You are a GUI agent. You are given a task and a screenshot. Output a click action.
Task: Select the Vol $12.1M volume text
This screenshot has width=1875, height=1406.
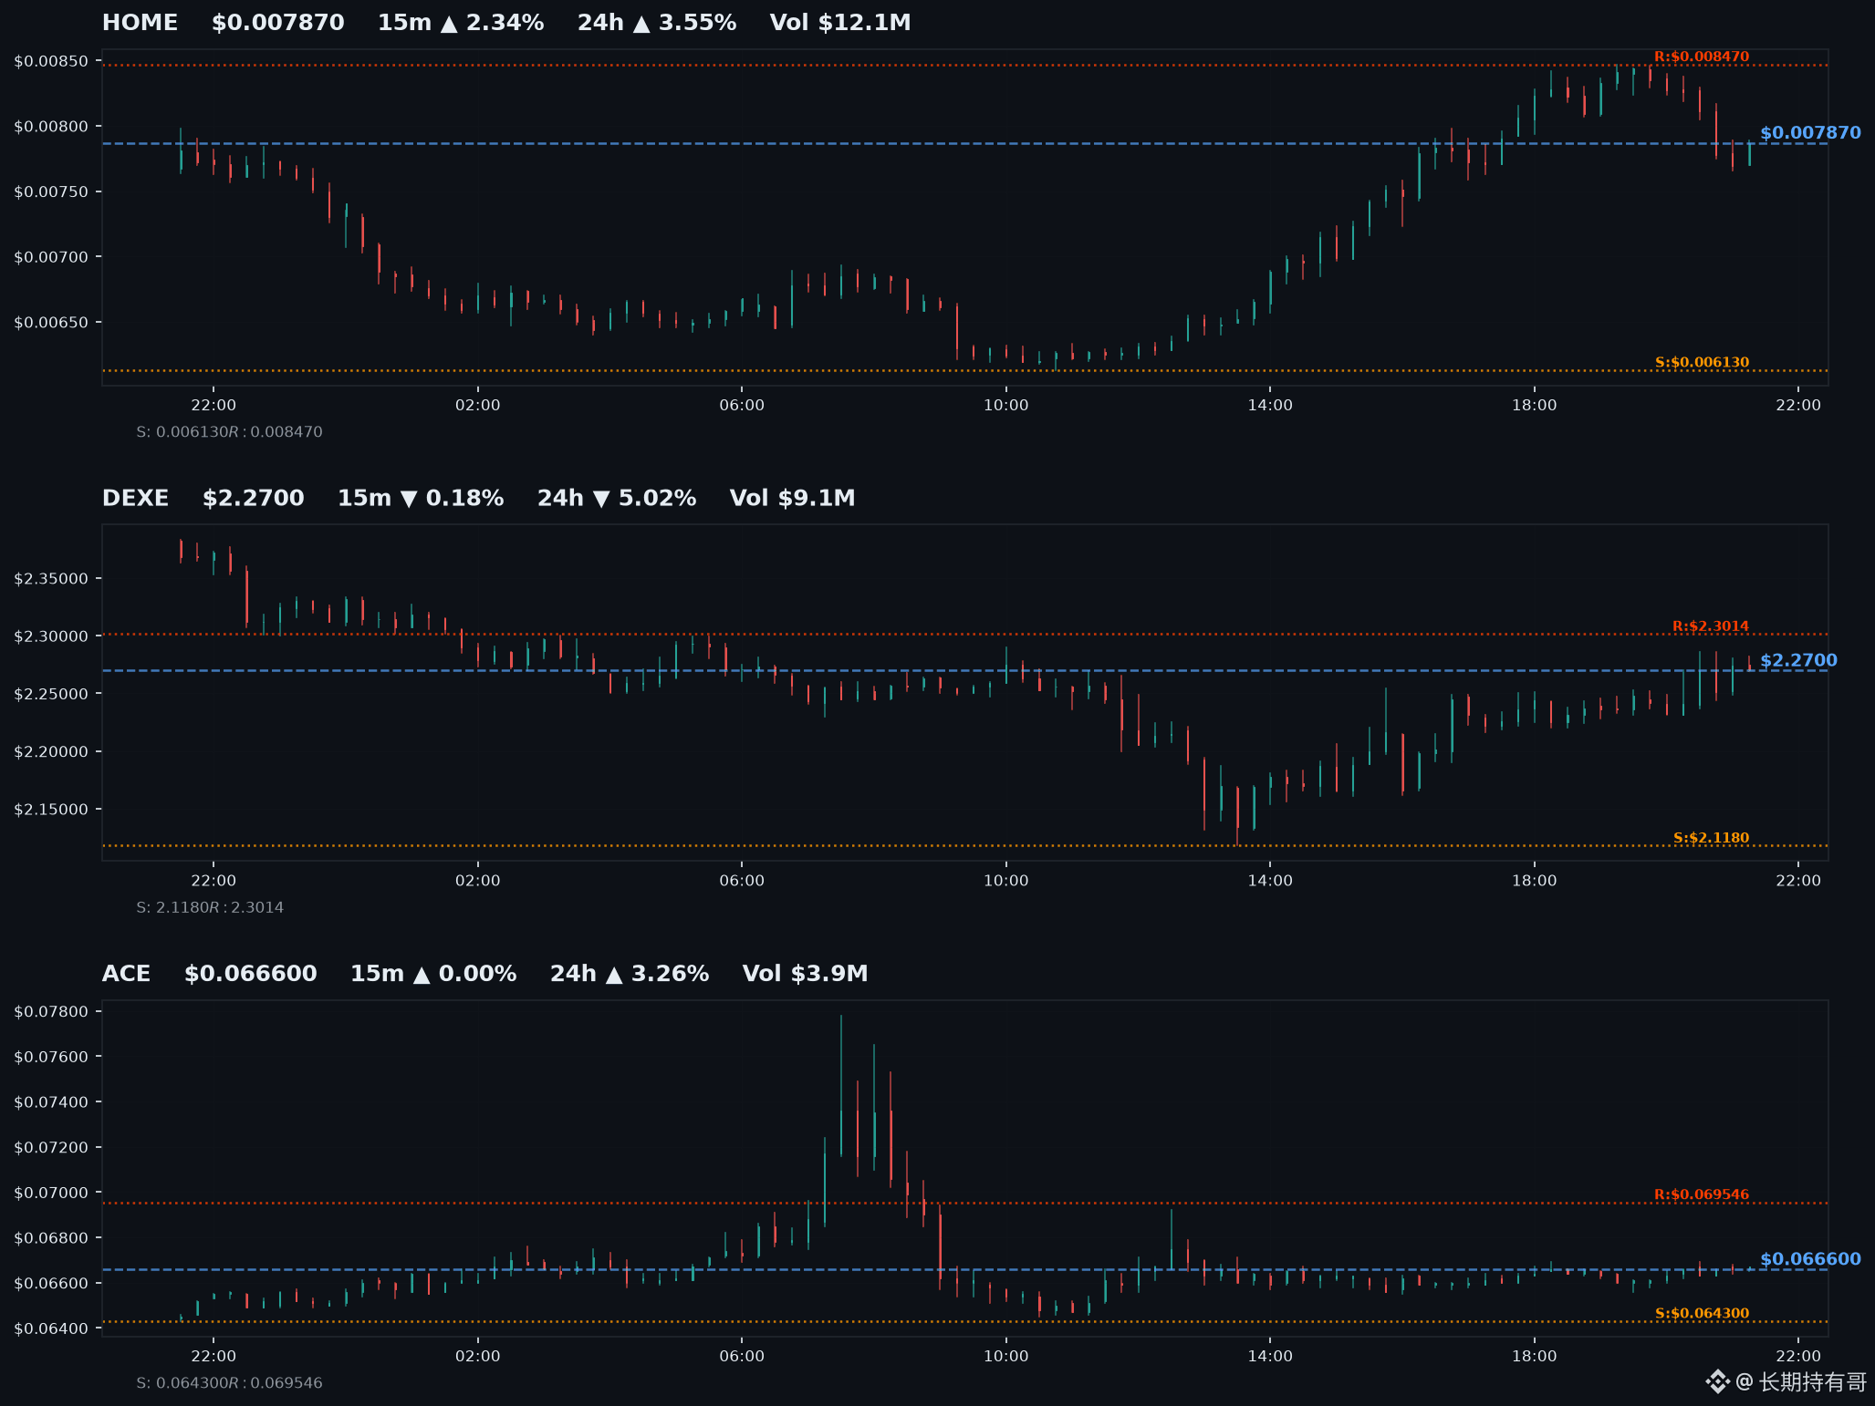(x=840, y=23)
